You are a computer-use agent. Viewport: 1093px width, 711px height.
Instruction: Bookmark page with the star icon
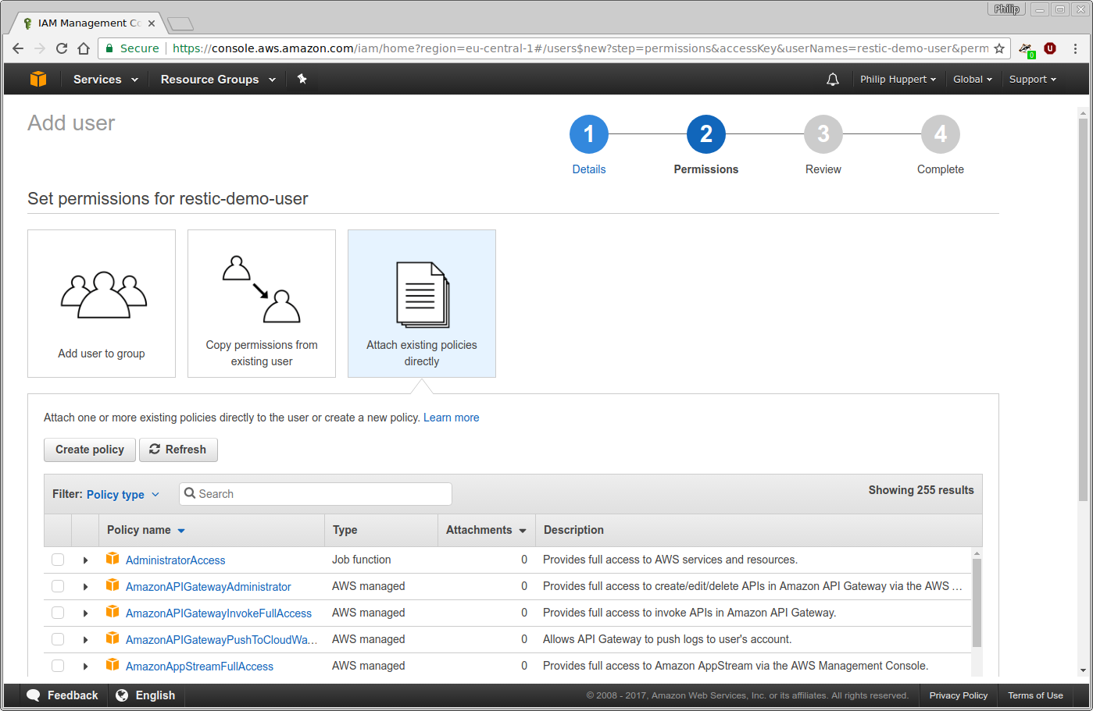[998, 48]
